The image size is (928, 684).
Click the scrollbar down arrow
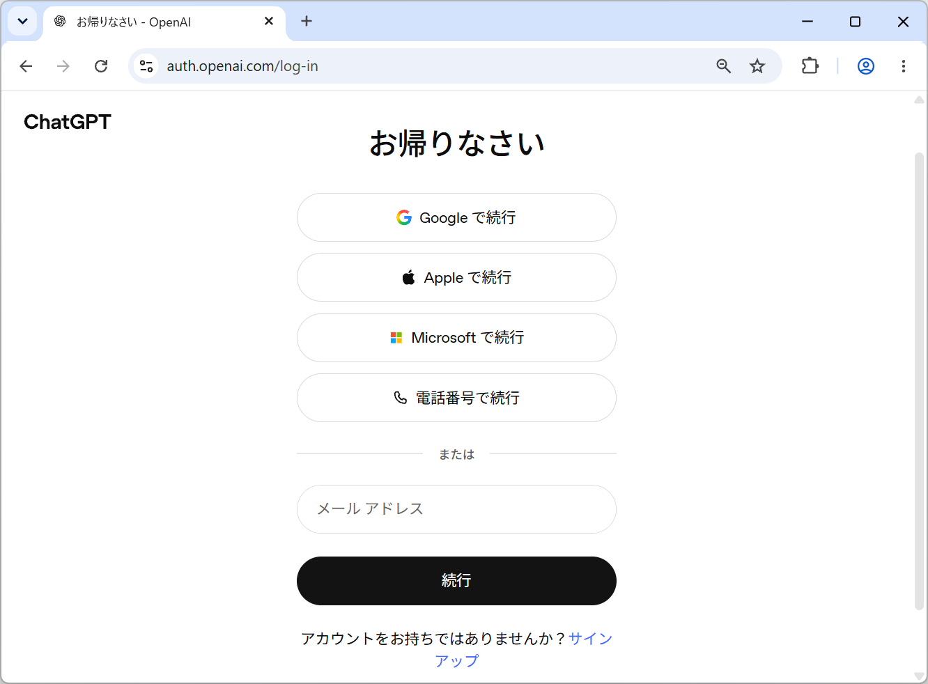tap(919, 676)
